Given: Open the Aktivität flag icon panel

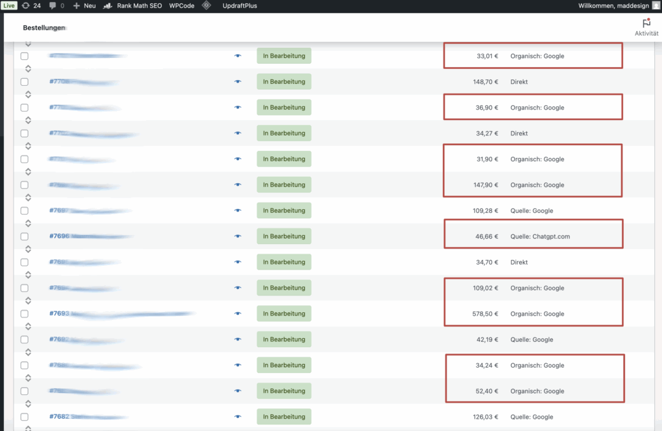Looking at the screenshot, I should point(646,23).
